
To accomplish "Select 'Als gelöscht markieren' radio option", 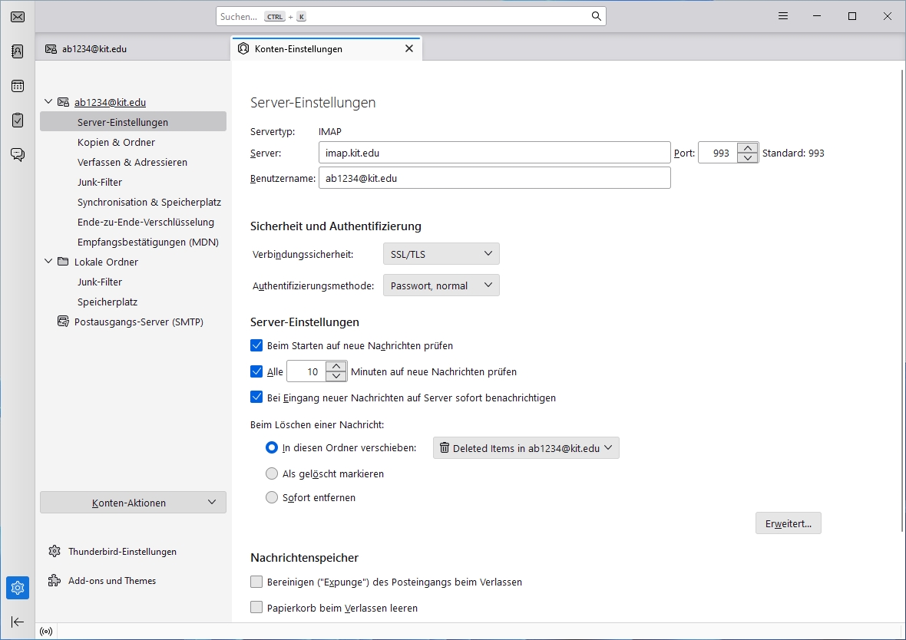I will (272, 474).
